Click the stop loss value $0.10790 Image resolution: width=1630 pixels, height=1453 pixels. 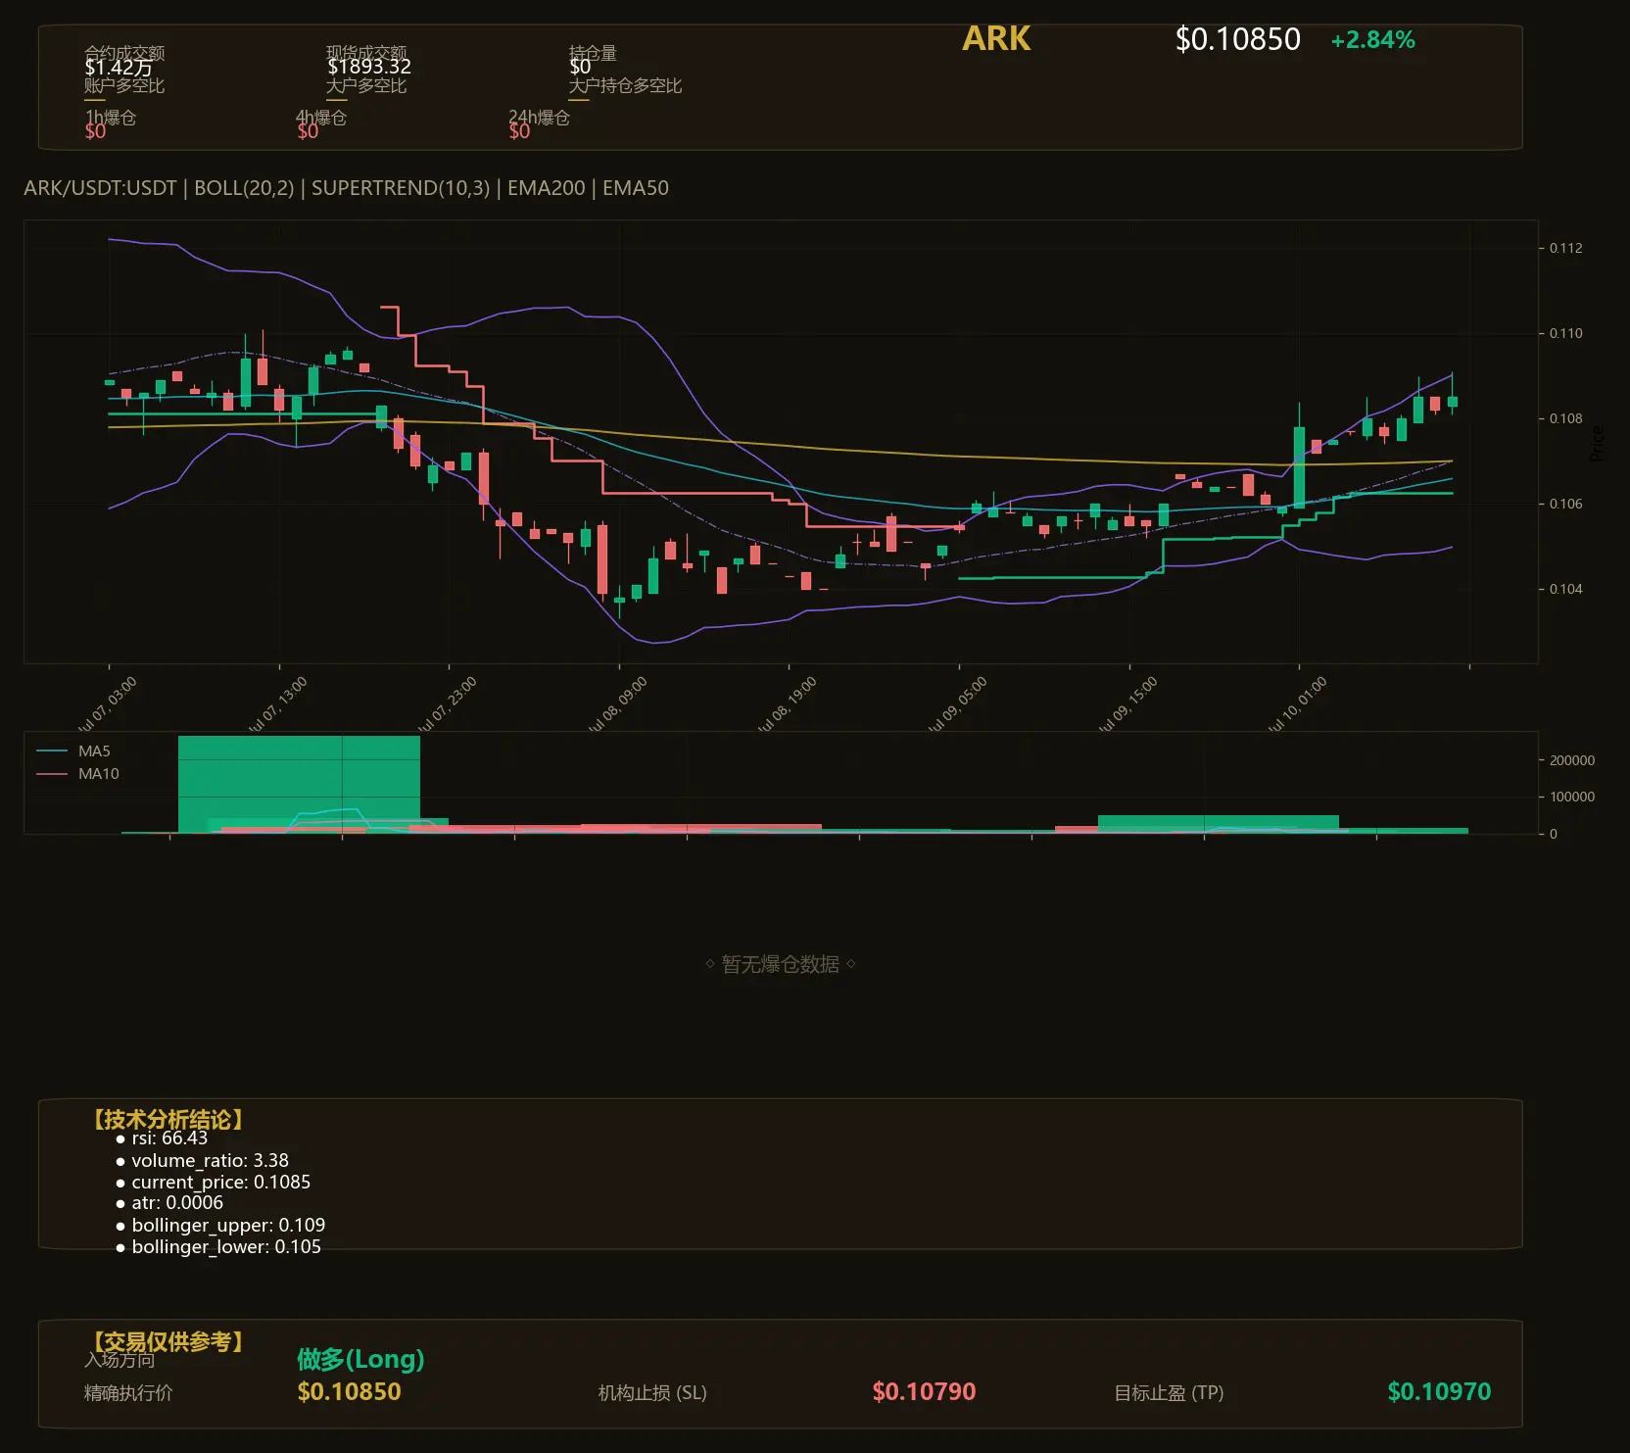click(x=924, y=1391)
